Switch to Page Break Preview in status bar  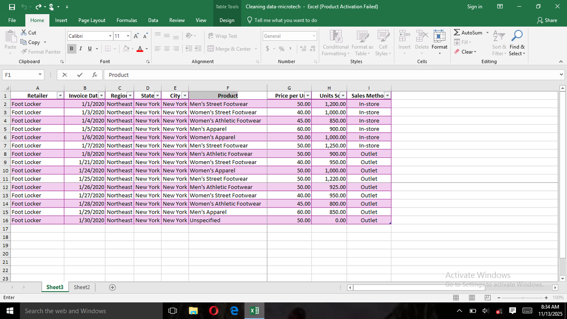487,297
